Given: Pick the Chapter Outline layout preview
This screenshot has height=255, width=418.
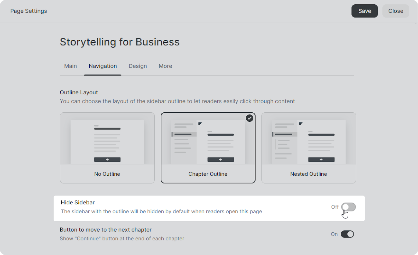Looking at the screenshot, I should click(x=208, y=142).
